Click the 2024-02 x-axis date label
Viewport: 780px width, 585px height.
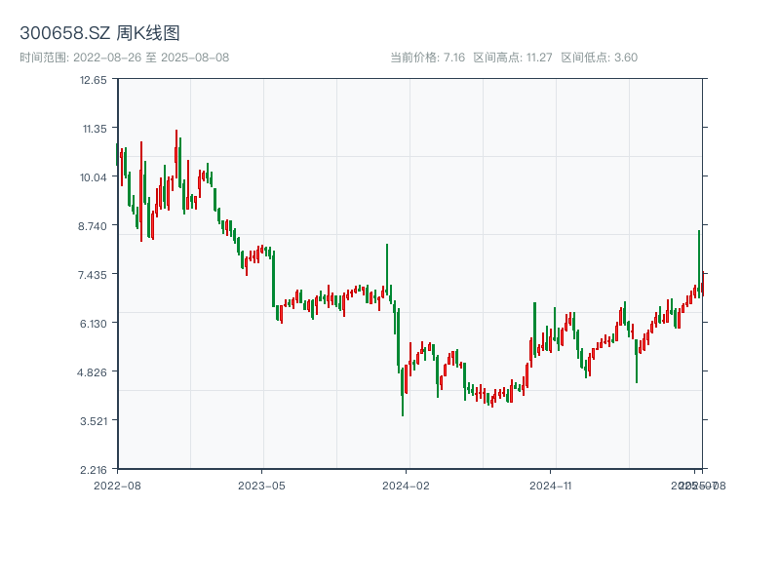(x=407, y=485)
